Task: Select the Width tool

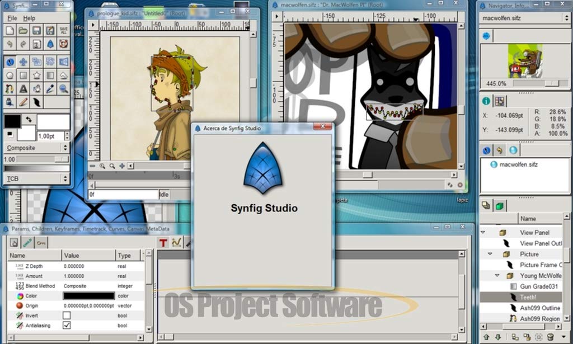Action: coord(36,102)
